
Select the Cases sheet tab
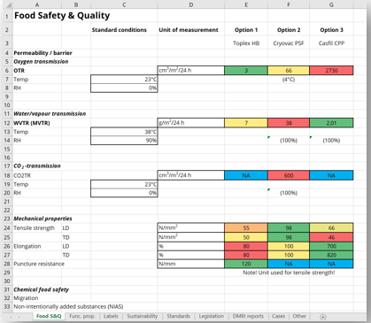coord(278,316)
